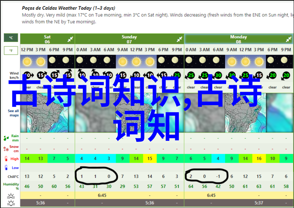Open the See all maps link
The width and height of the screenshot is (294, 208).
point(13,113)
